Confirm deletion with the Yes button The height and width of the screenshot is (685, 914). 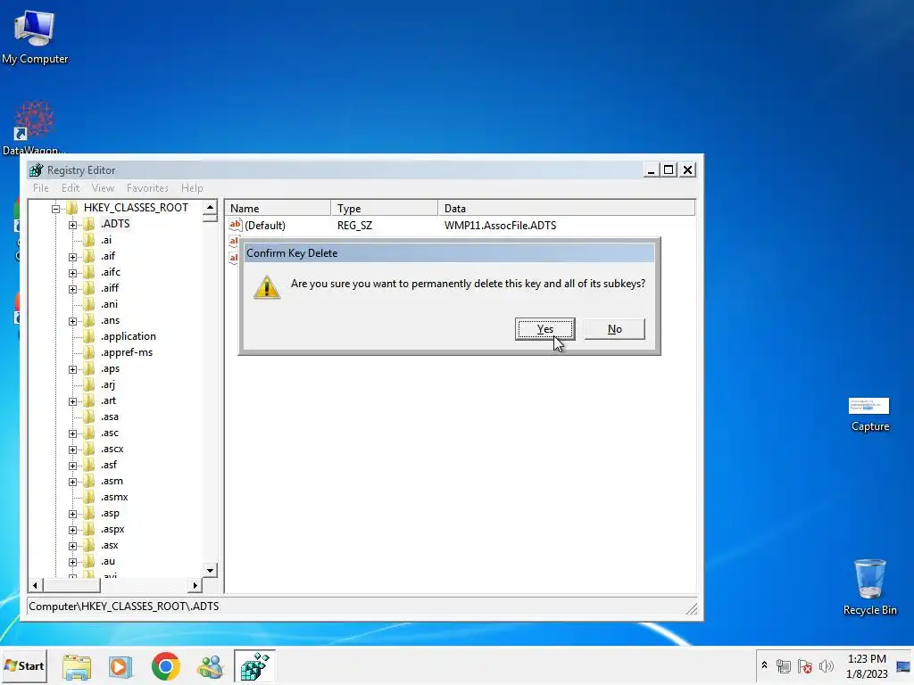coord(545,329)
